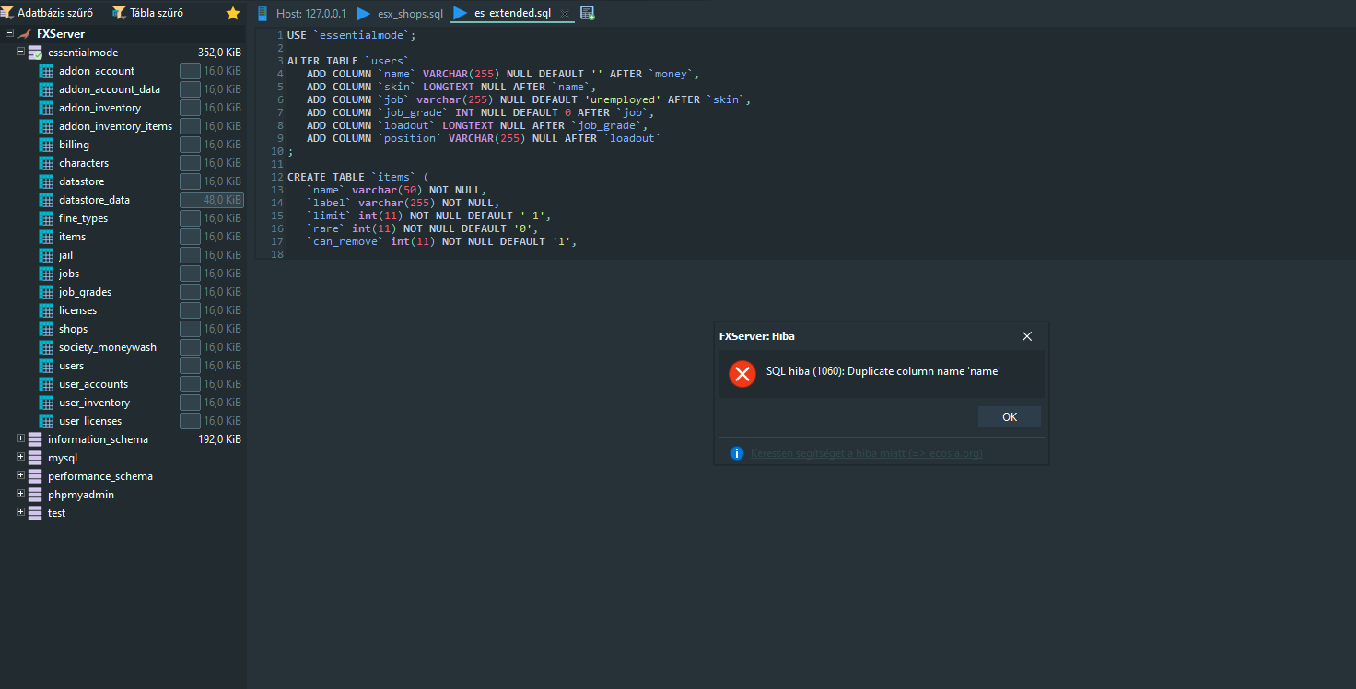Screen dimensions: 1356x689
Task: Collapse the essentialmode database
Action: [19, 52]
